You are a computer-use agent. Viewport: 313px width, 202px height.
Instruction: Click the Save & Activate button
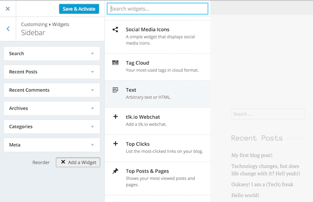pos(79,9)
